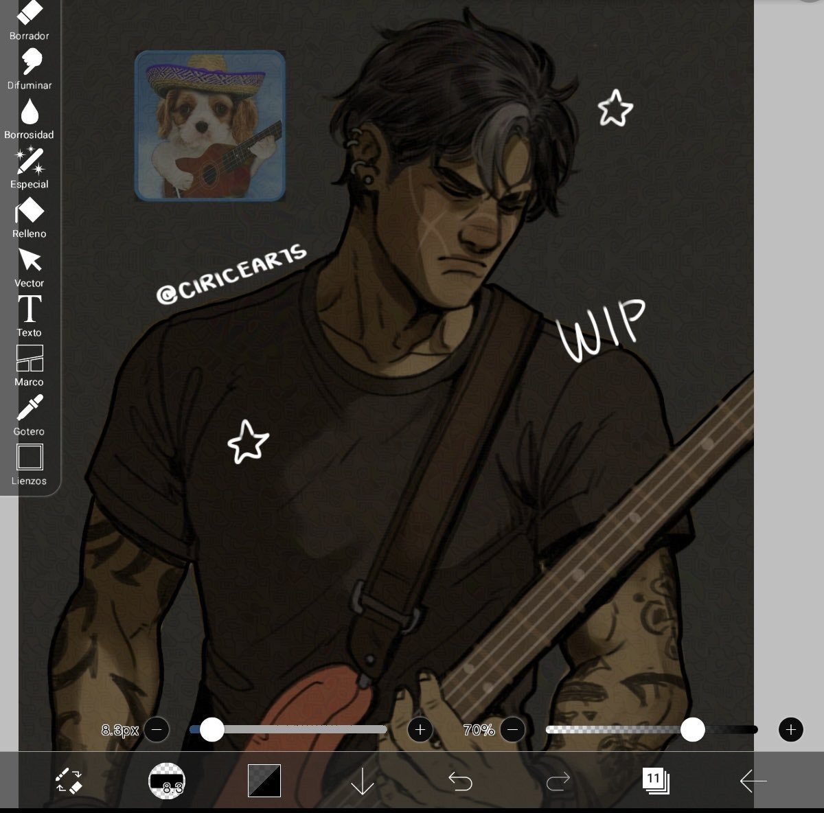
Task: Select the Borrador eraser tool
Action: click(x=29, y=19)
